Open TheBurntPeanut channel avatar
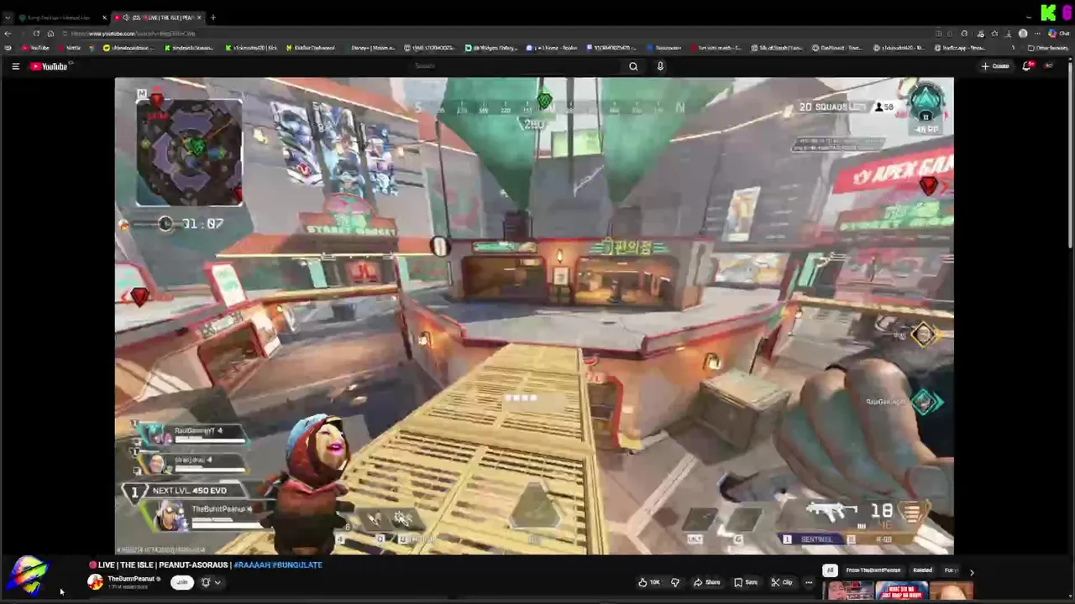This screenshot has width=1075, height=604. pos(95,582)
